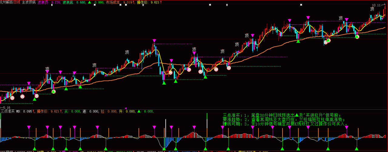Click the white star marker at top right
Viewport: 388px width, 152px height.
pos(301,5)
